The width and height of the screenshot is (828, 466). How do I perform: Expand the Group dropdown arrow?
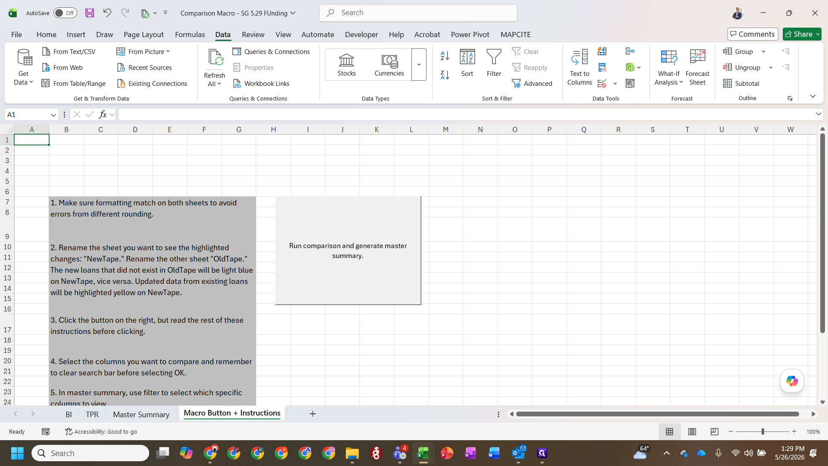click(x=763, y=52)
